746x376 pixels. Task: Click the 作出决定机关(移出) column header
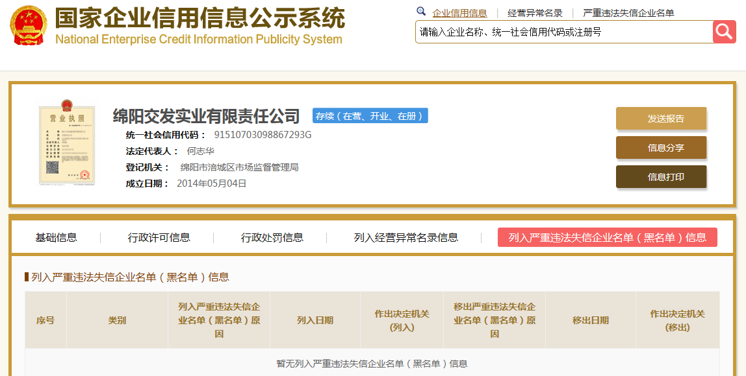[678, 320]
